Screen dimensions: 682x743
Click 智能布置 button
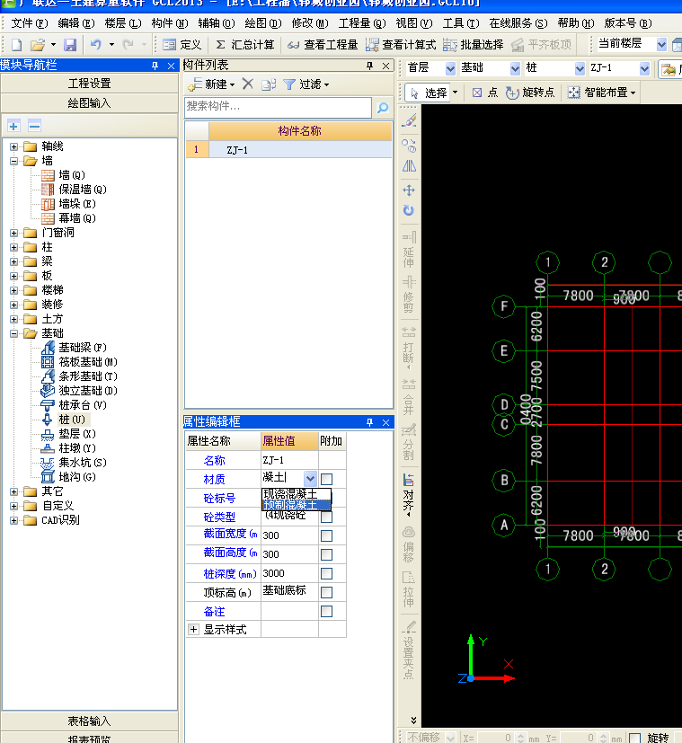[601, 93]
